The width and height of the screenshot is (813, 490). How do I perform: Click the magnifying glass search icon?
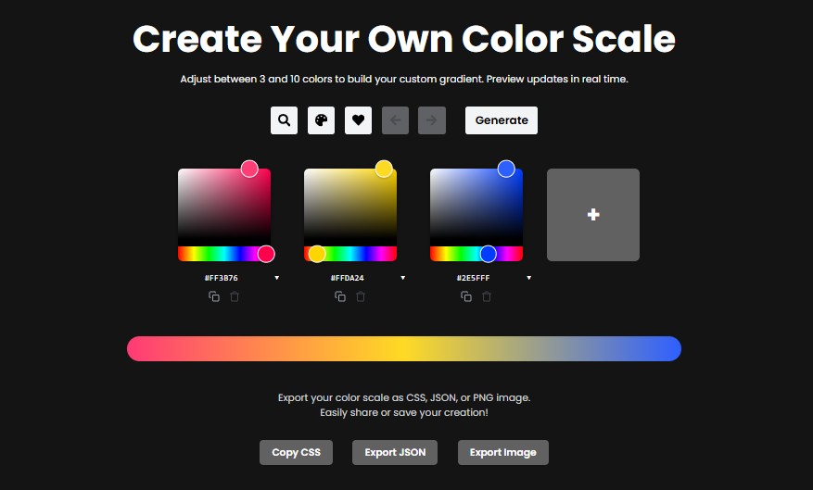pyautogui.click(x=284, y=120)
